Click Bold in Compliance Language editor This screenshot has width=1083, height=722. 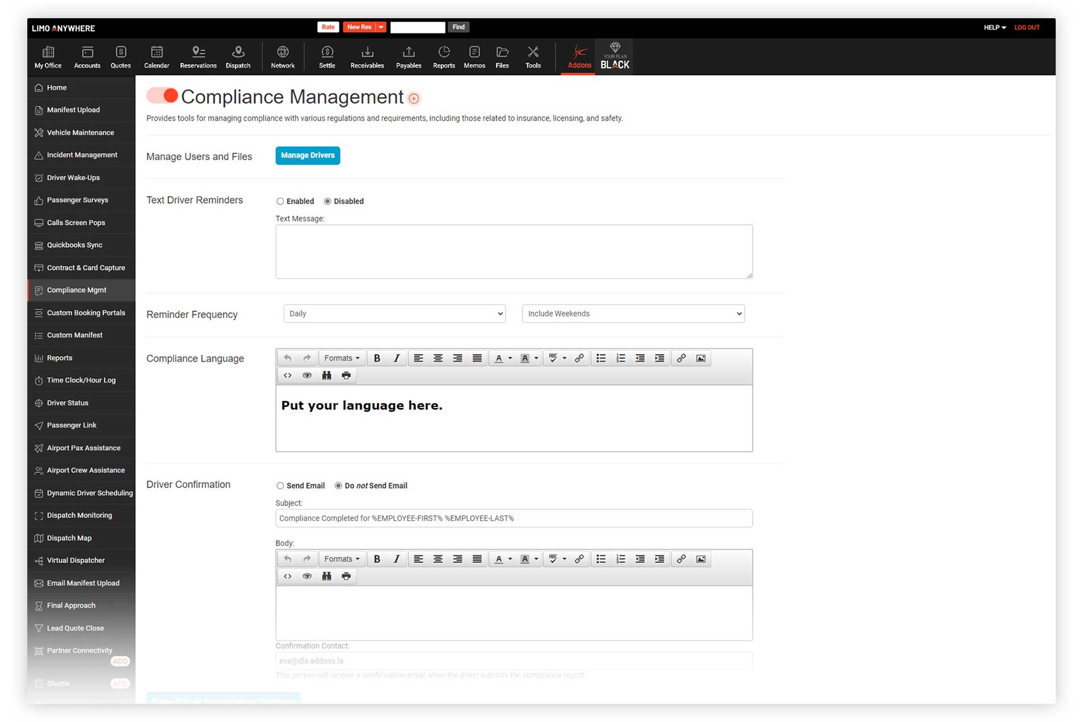[377, 358]
